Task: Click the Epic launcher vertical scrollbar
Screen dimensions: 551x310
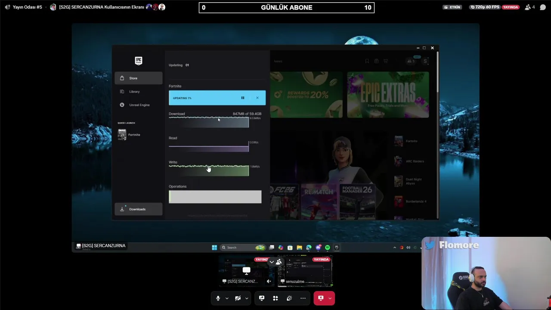Action: 438,71
